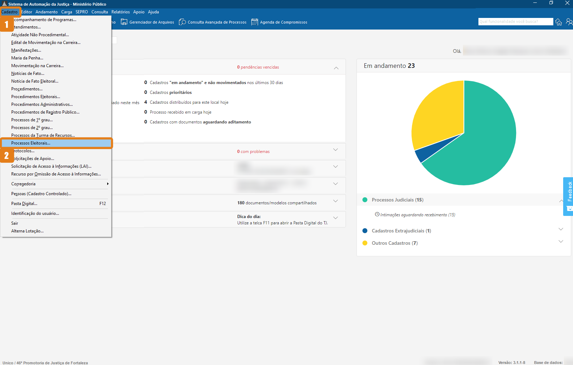Open the Feedback side tab
The height and width of the screenshot is (365, 573).
click(568, 197)
